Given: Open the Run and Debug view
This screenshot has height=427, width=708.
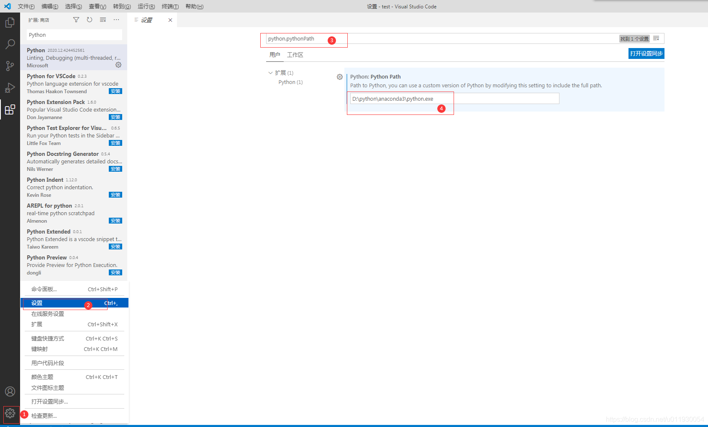Looking at the screenshot, I should [10, 87].
